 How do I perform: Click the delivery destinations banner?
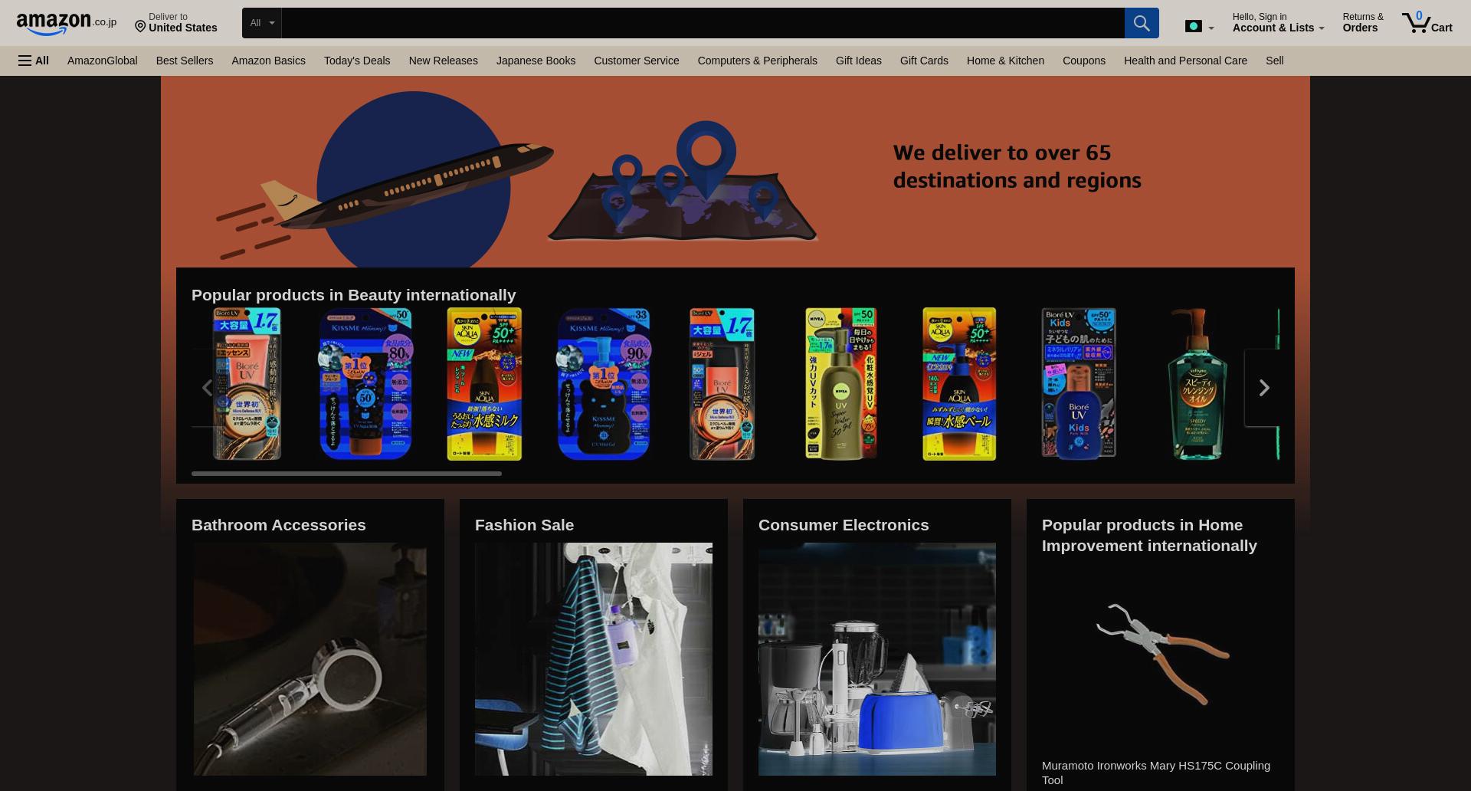735,172
